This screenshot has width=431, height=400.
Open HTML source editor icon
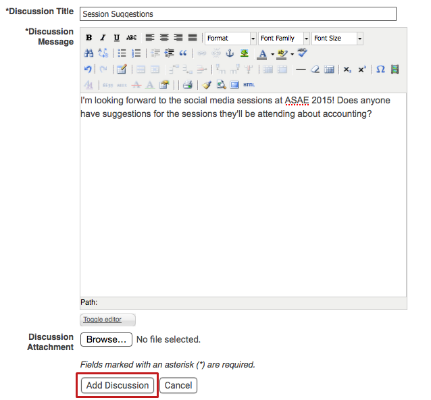[x=249, y=84]
